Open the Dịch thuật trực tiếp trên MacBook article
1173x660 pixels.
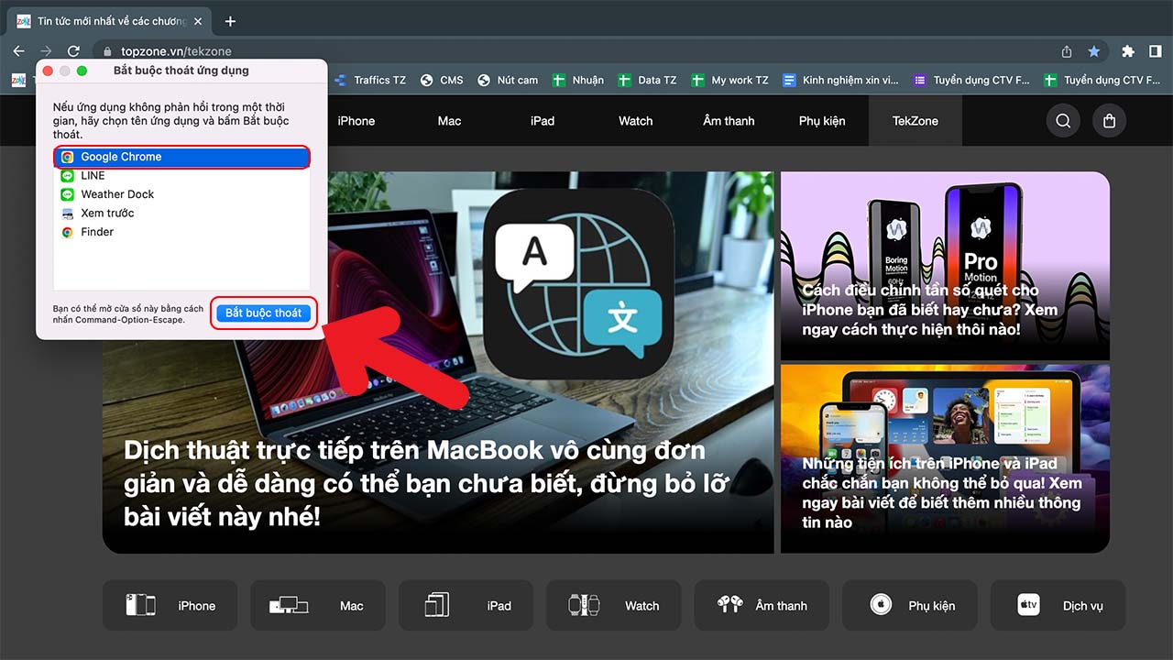[x=427, y=483]
